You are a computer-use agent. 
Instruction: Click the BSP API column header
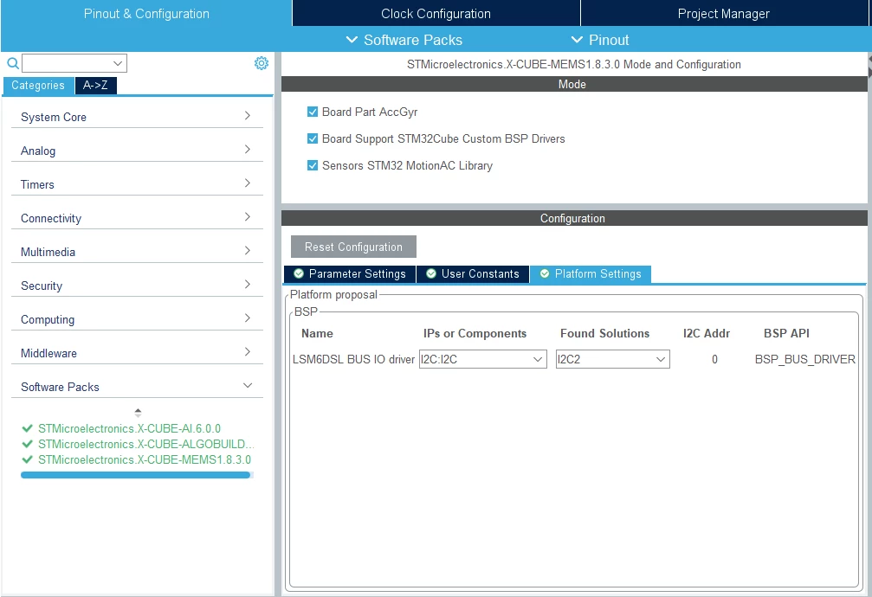point(786,333)
